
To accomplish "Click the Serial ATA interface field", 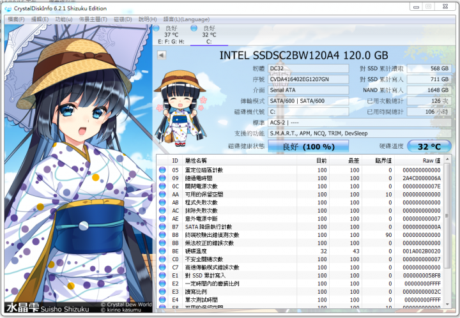I will click(309, 90).
